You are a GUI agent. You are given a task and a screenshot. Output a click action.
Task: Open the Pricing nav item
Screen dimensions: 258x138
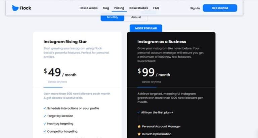[119, 8]
